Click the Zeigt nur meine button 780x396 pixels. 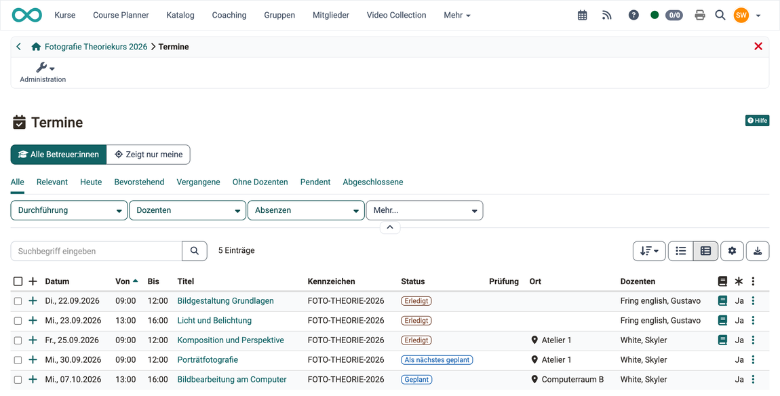[149, 155]
